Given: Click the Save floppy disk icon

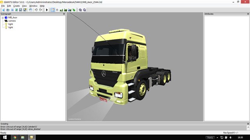Looking at the screenshot, I should click(x=21, y=10).
